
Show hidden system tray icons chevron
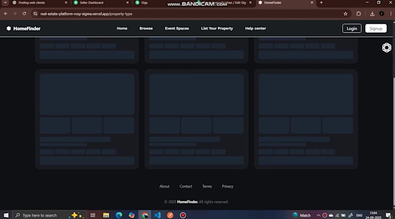pyautogui.click(x=318, y=216)
